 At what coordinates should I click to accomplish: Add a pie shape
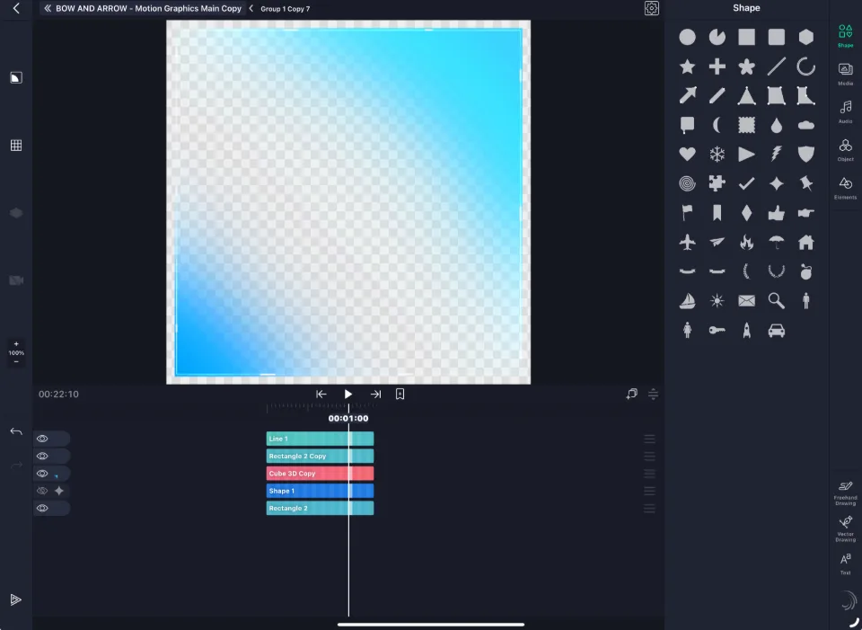pyautogui.click(x=717, y=37)
